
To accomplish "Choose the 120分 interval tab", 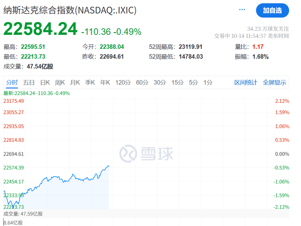I will tap(123, 82).
